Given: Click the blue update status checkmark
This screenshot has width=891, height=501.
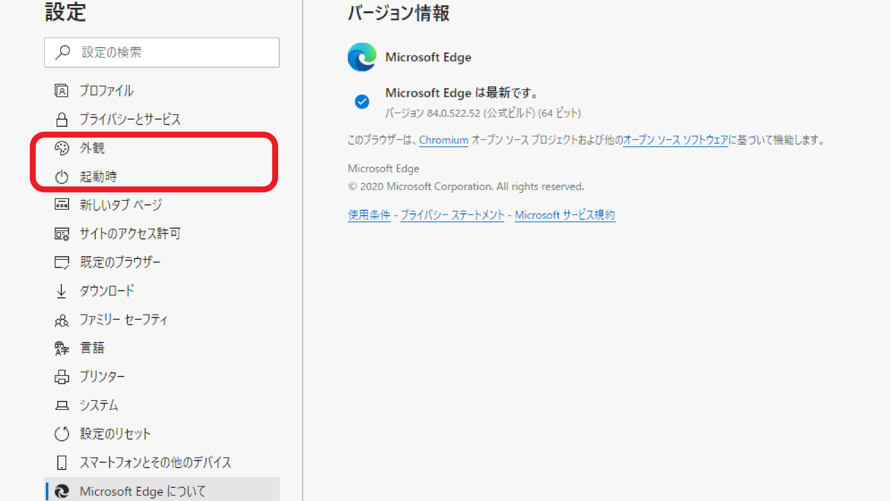Looking at the screenshot, I should (x=362, y=102).
